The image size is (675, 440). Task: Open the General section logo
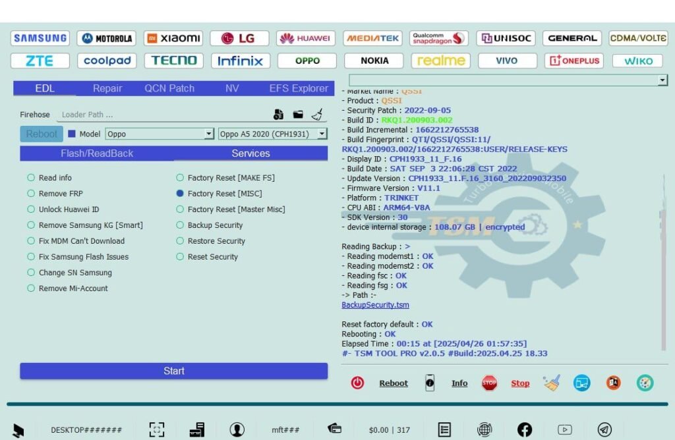click(572, 38)
